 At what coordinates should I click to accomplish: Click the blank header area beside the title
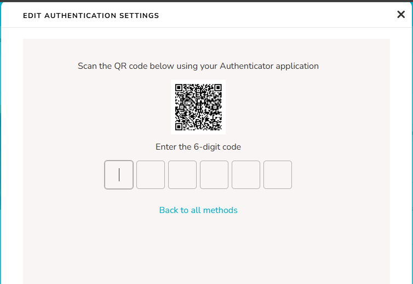tap(277, 15)
